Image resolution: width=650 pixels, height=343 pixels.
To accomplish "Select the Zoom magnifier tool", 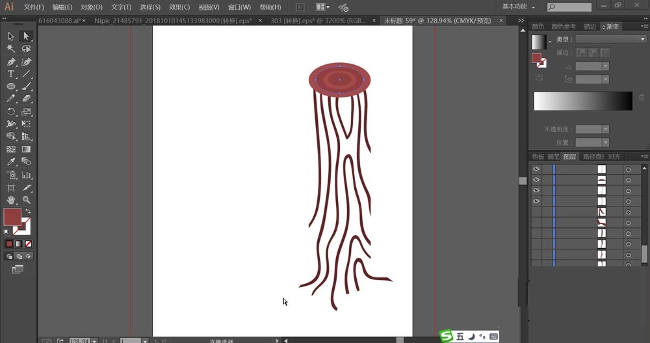I will point(26,200).
